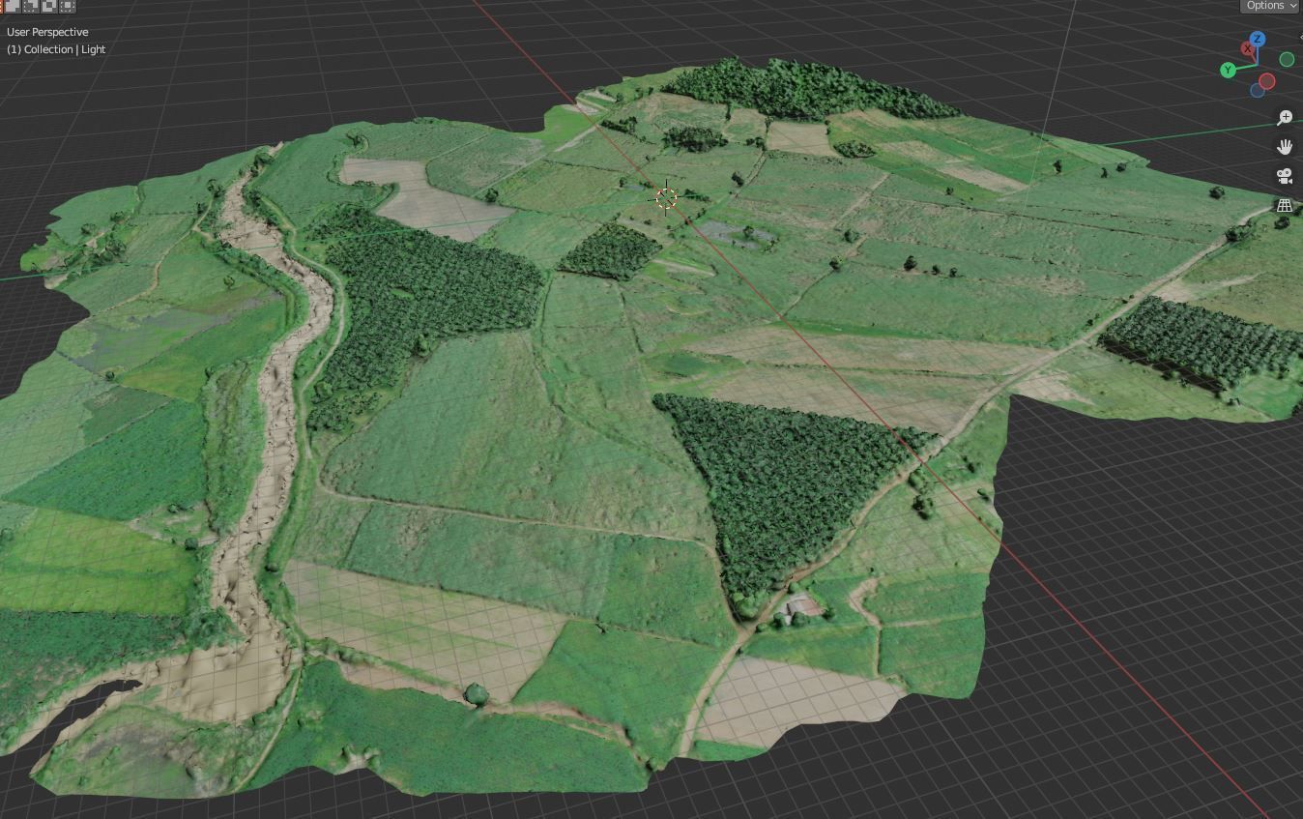The height and width of the screenshot is (819, 1303).
Task: Expand the sidebar with the edge arrow
Action: (1299, 37)
